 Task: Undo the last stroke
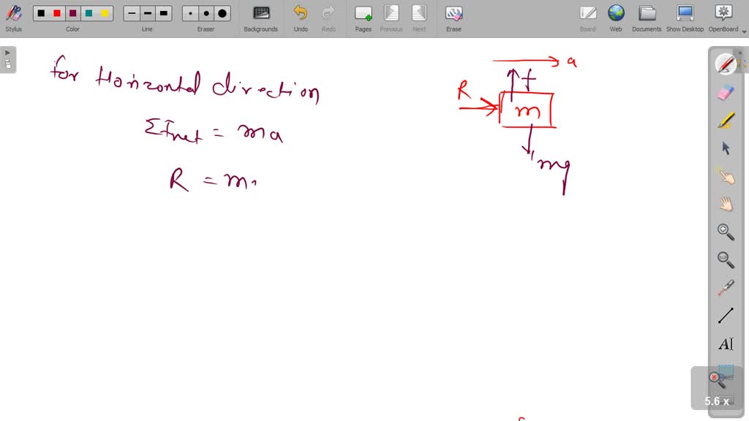(300, 13)
